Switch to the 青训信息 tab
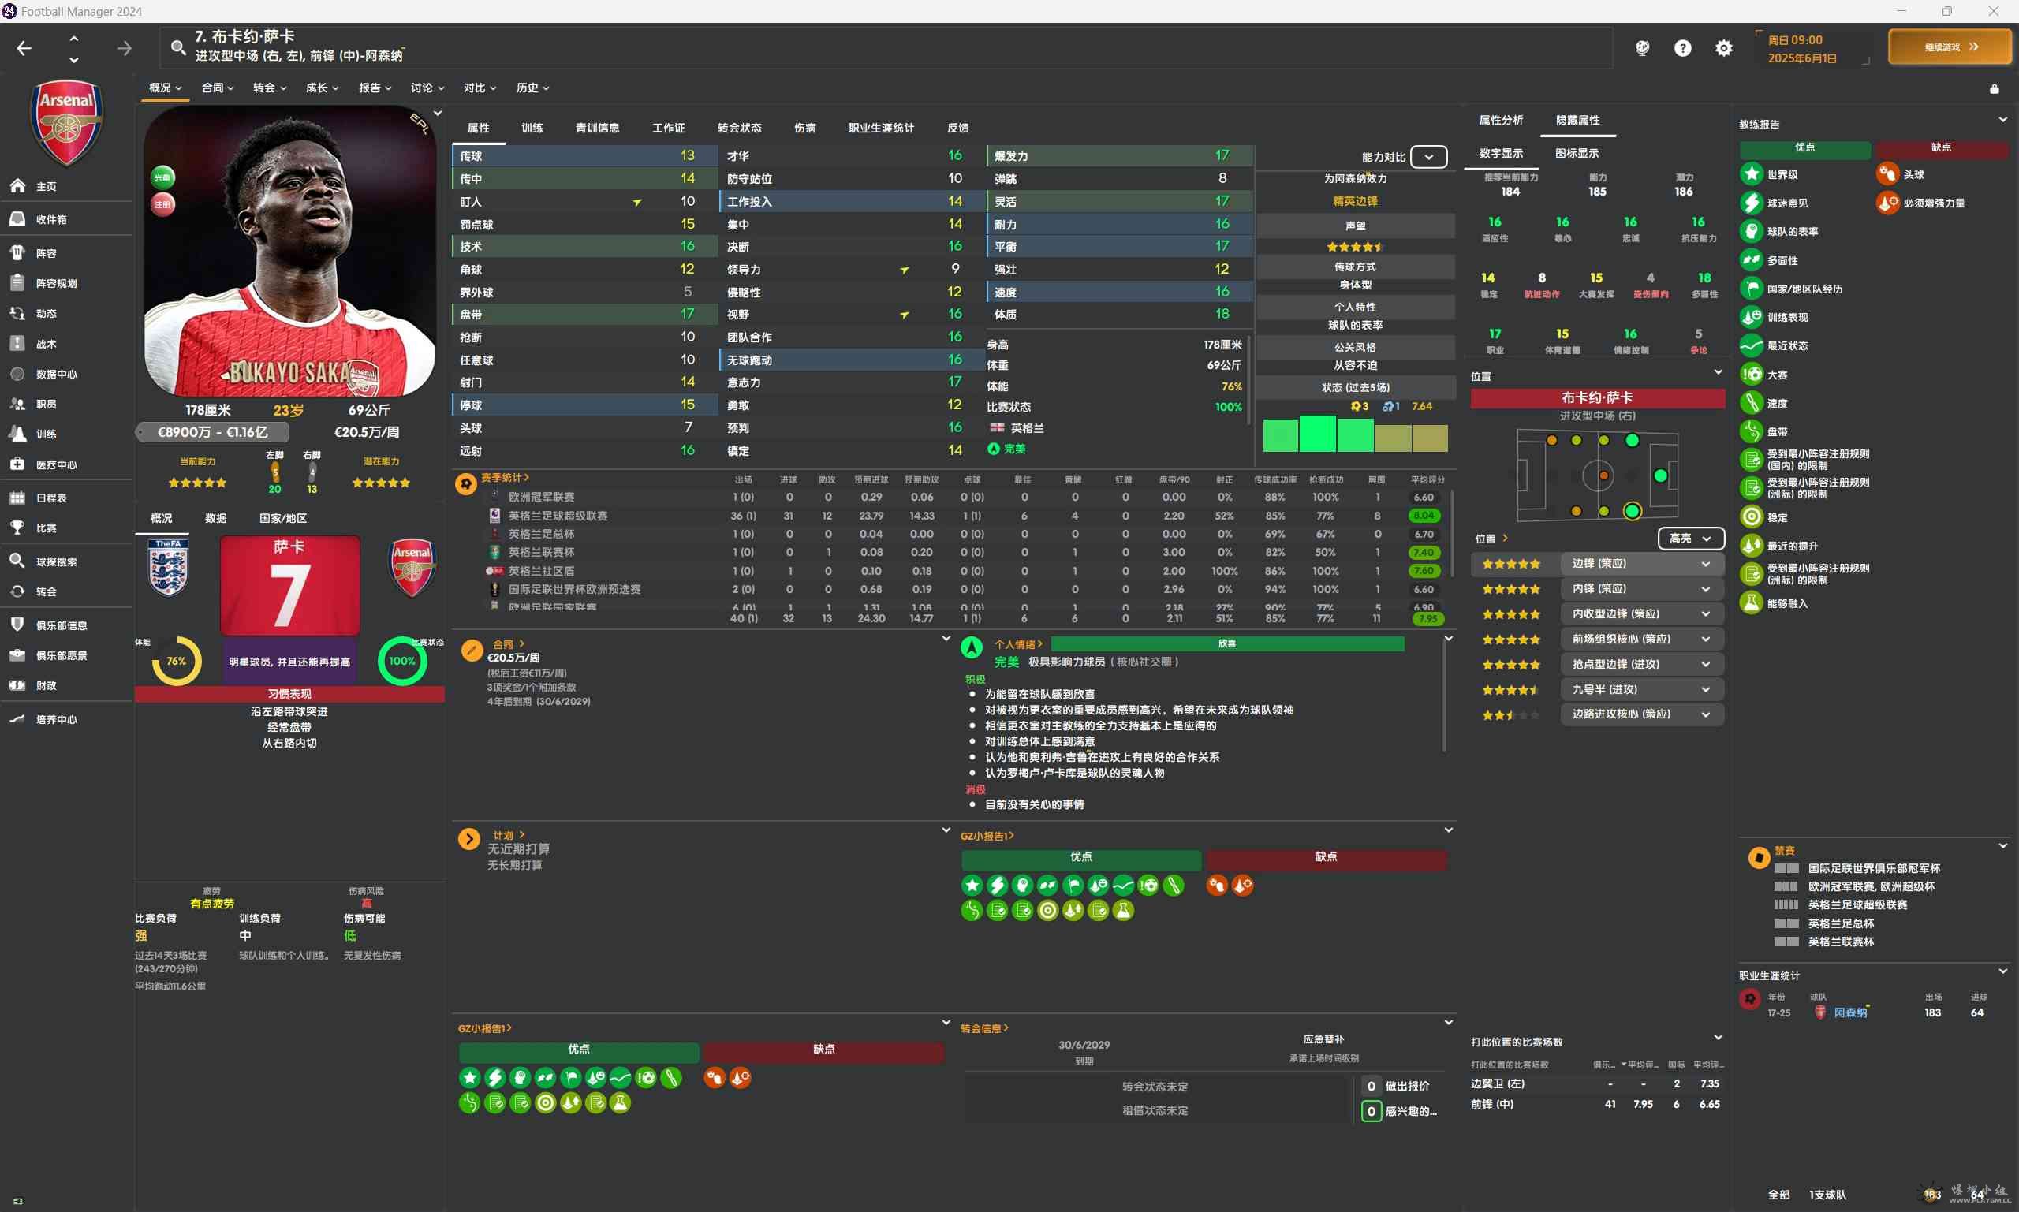Screen dimensions: 2019x1212 point(597,129)
